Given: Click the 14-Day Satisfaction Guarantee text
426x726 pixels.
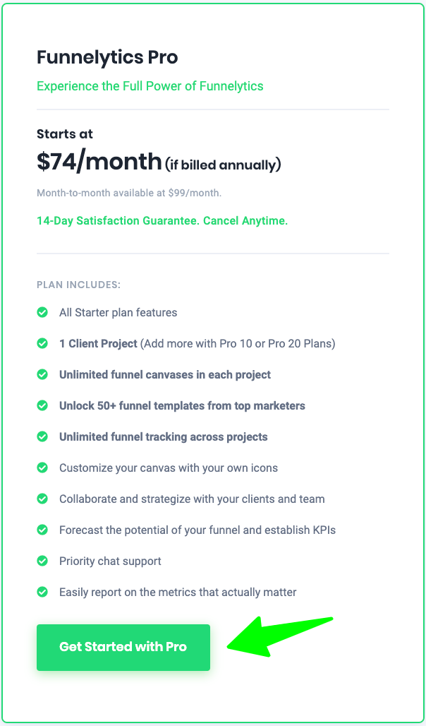Looking at the screenshot, I should click(x=162, y=220).
